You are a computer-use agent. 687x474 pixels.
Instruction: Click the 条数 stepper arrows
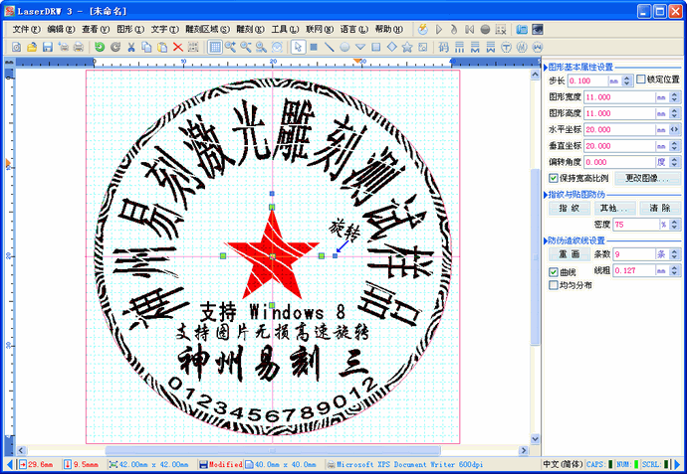(675, 254)
